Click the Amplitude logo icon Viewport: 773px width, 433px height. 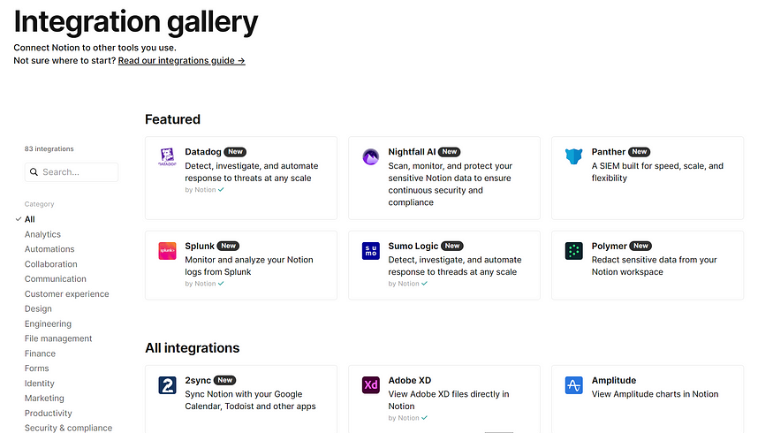[574, 385]
